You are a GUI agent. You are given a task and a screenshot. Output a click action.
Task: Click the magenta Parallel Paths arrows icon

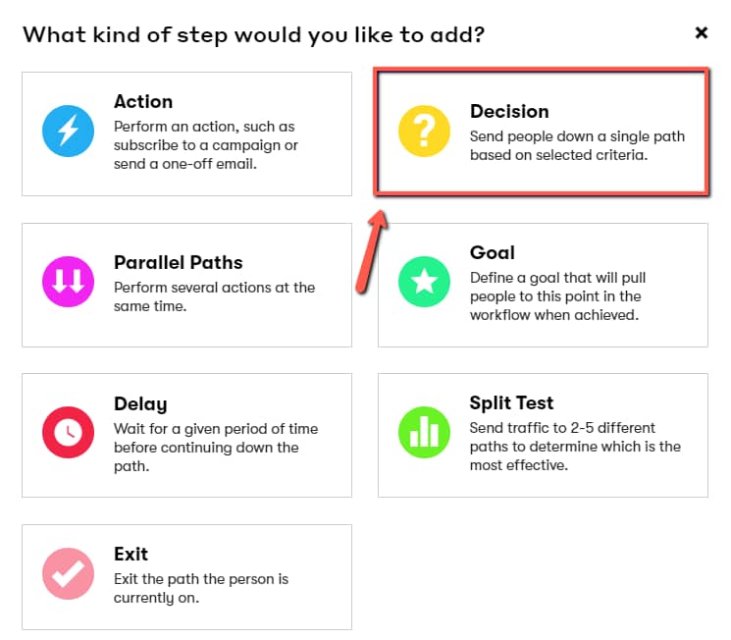click(68, 282)
